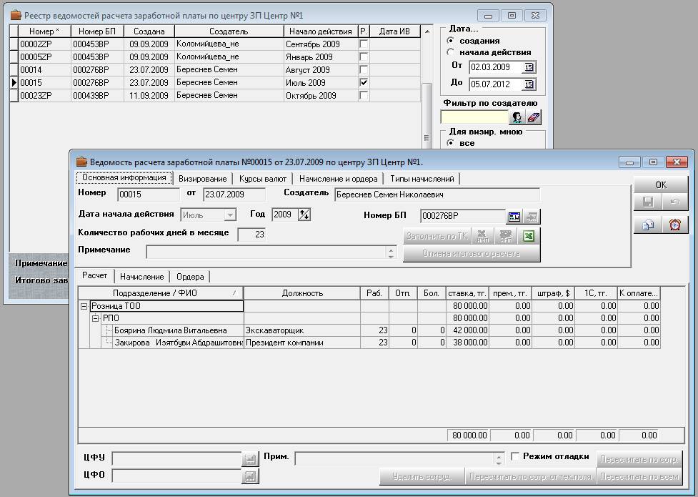Select the Расчет lower tab
This screenshot has height=497, width=698.
(95, 275)
